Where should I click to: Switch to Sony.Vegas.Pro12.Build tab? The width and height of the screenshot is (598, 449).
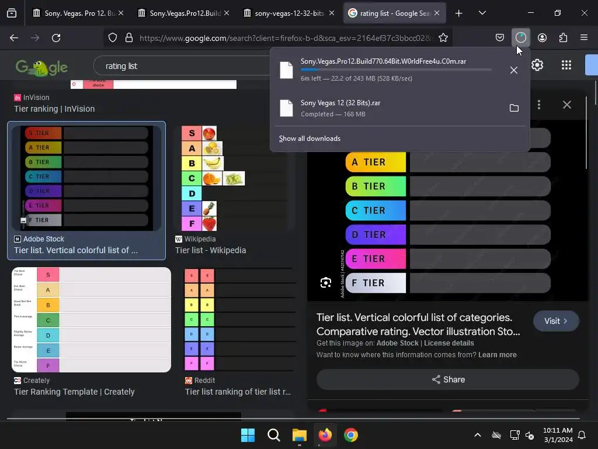pyautogui.click(x=183, y=13)
